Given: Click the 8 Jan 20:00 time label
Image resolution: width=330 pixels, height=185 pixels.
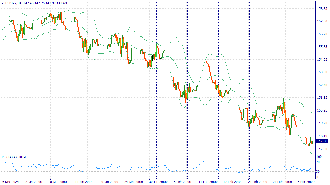Looking at the screenshot, I should [x=58, y=182].
